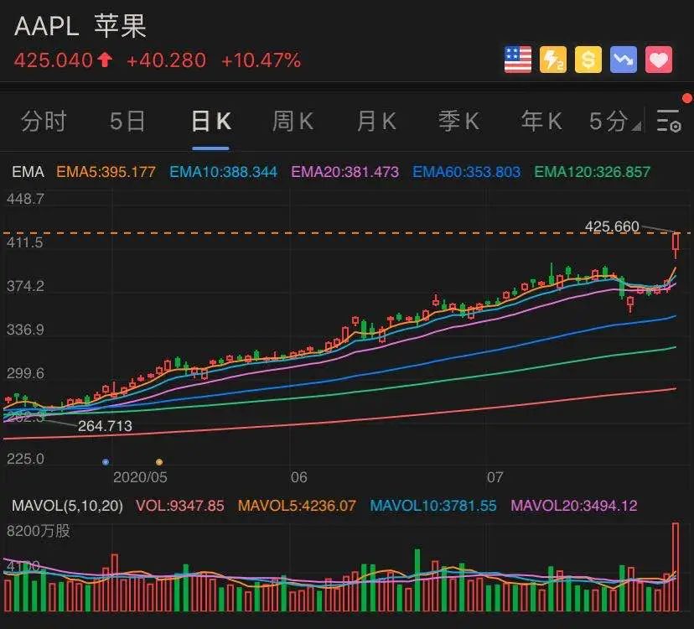This screenshot has height=629, width=694.
Task: Click the EMA10:388.344 value
Action: 223,172
